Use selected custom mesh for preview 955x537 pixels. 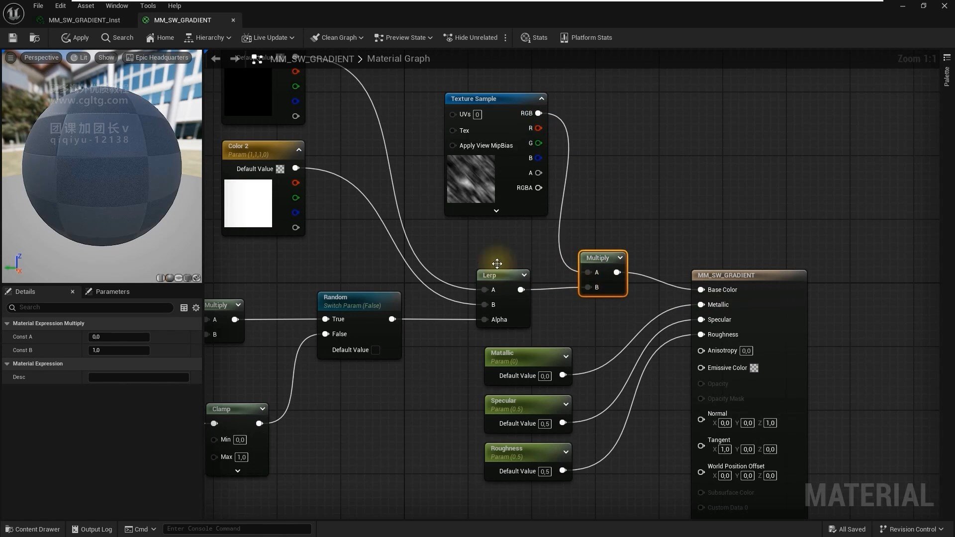click(x=196, y=278)
